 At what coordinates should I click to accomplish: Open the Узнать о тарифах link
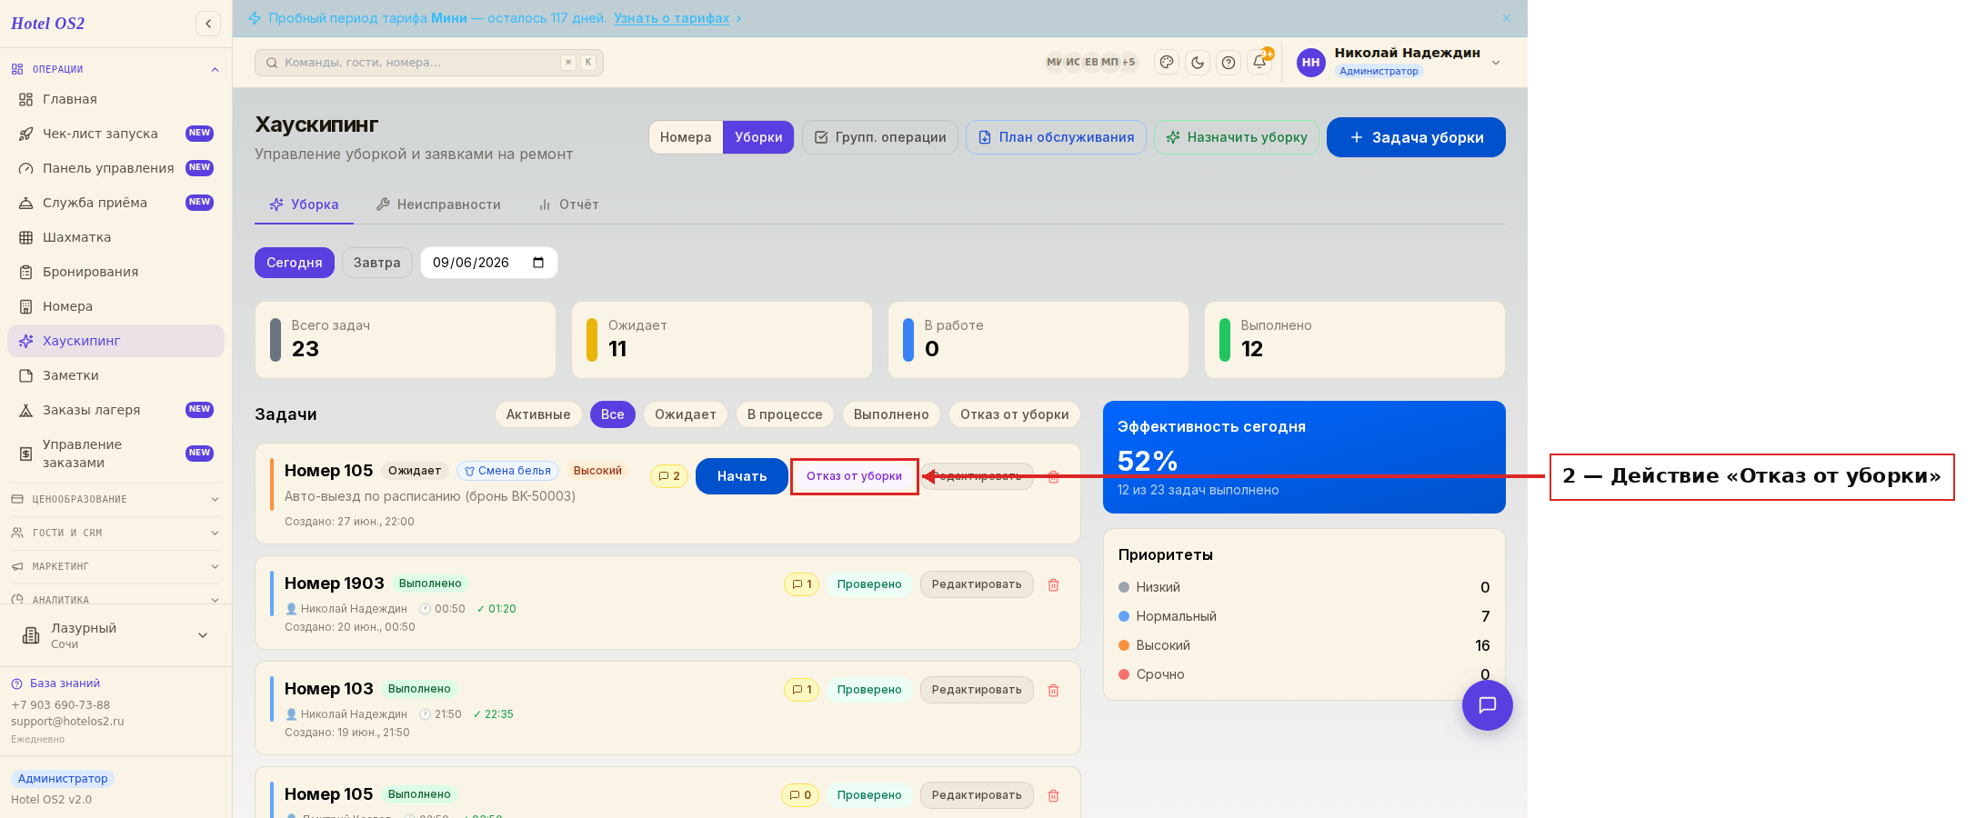click(x=671, y=18)
